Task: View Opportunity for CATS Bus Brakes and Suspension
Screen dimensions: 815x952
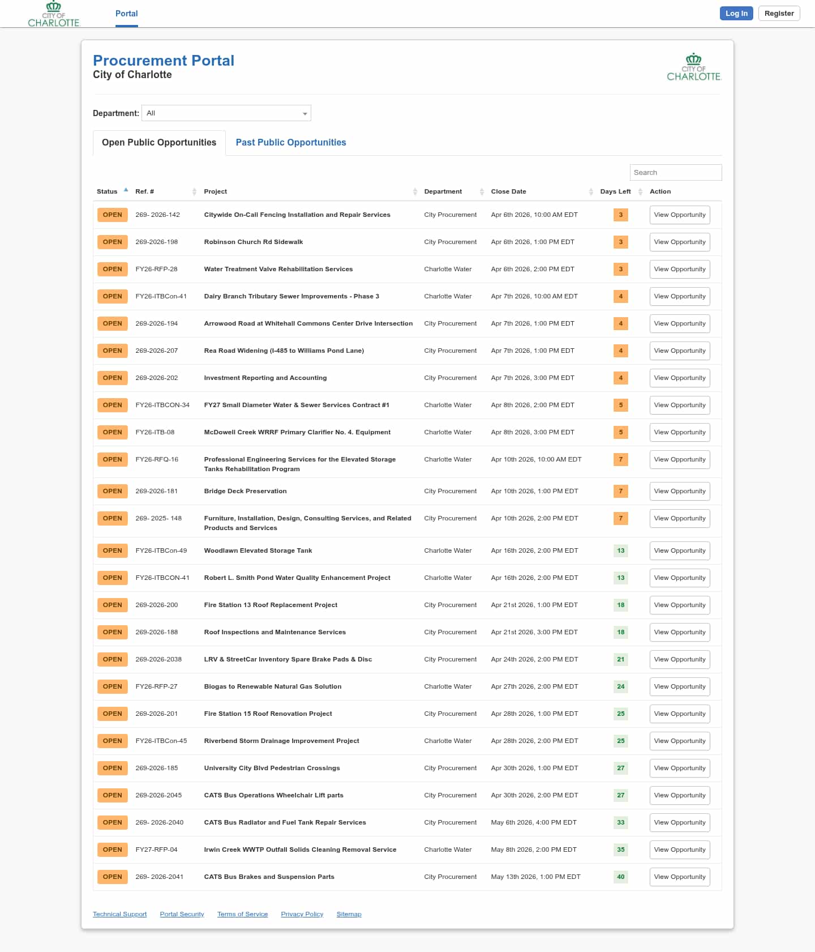Action: point(680,877)
